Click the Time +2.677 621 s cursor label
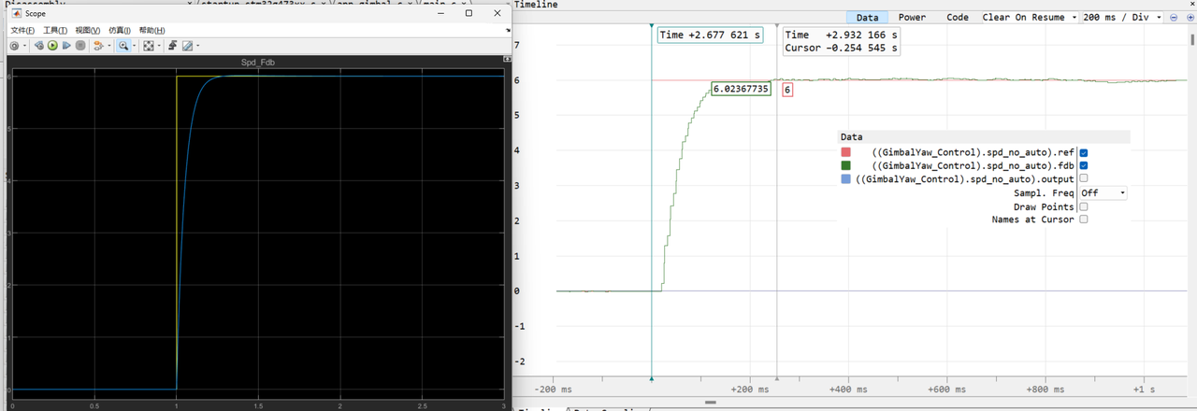Viewport: 1197px width, 411px height. point(710,35)
